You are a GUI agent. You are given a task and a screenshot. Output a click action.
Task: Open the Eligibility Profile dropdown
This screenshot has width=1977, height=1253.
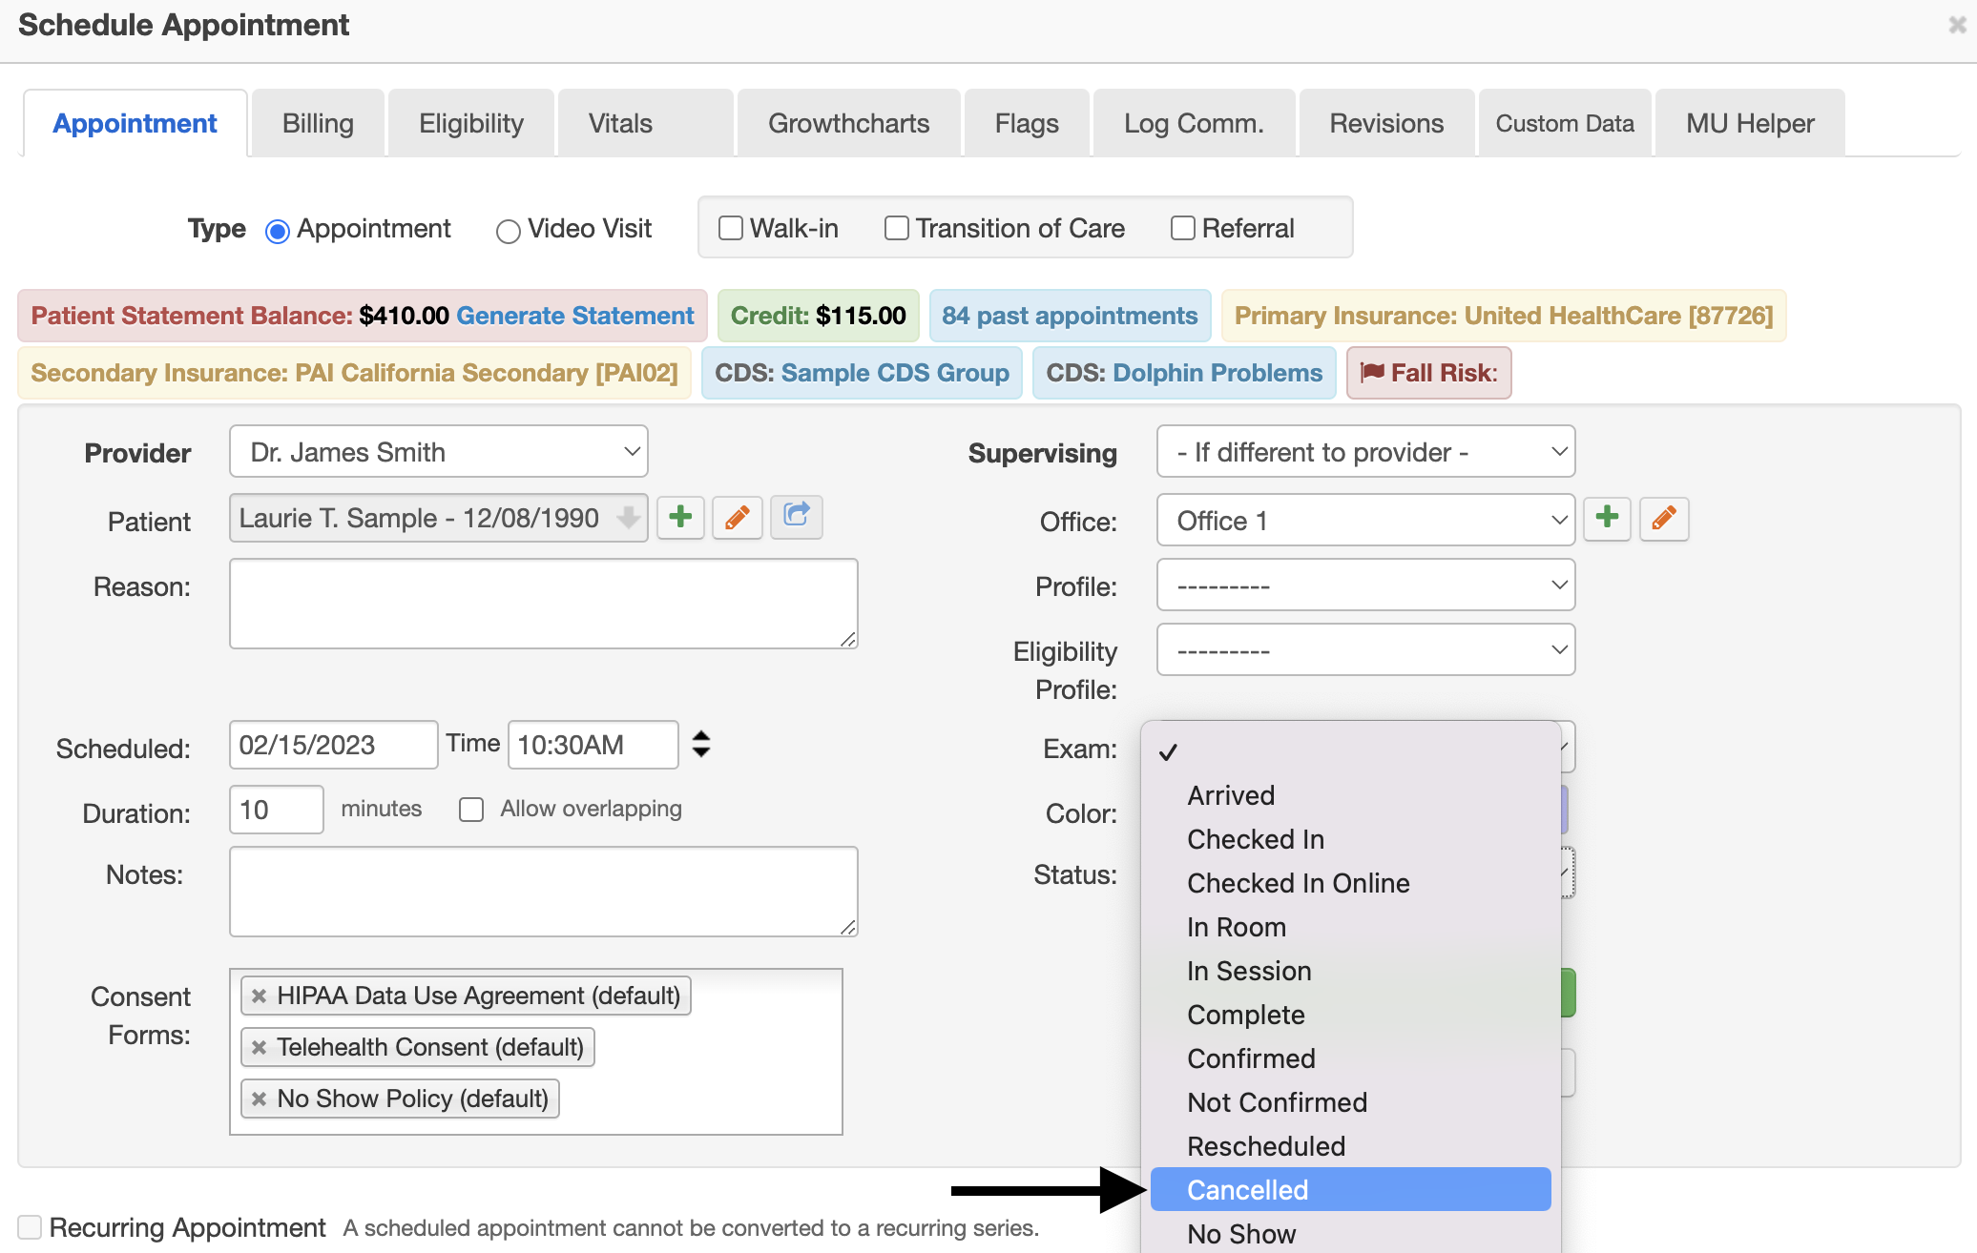pyautogui.click(x=1365, y=649)
